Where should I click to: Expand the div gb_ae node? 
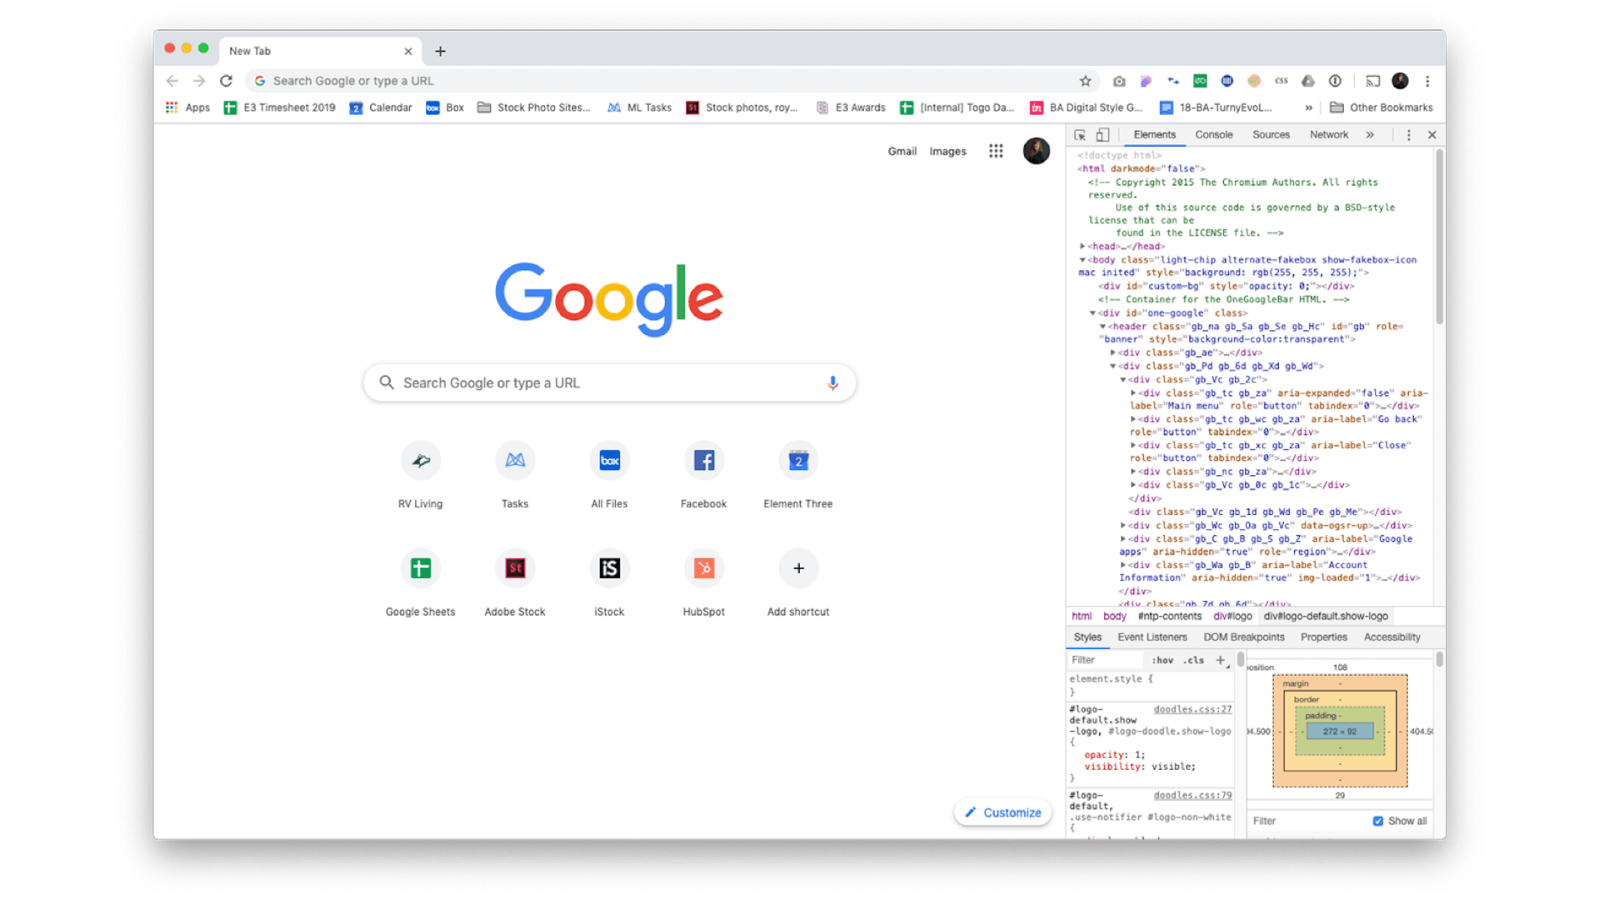1113,353
